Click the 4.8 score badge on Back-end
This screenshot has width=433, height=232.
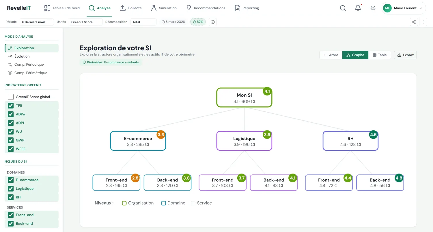399,178
